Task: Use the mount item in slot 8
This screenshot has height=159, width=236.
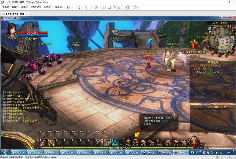Action: (x=99, y=142)
